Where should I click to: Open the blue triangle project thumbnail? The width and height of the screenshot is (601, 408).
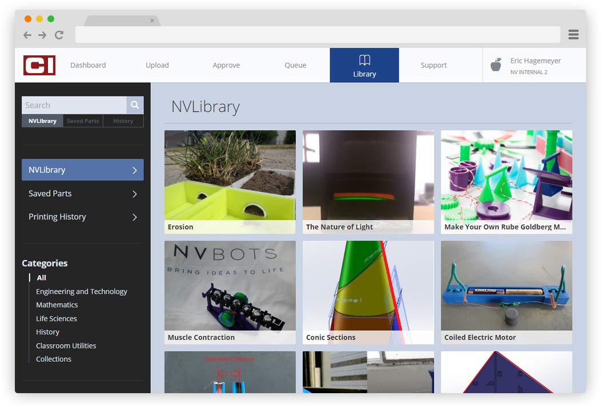pos(506,372)
